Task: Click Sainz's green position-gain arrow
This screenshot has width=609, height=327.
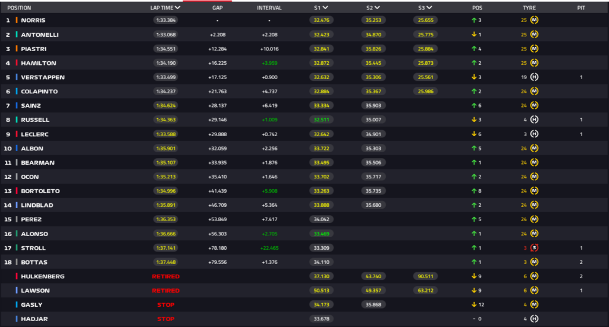Action: tap(474, 106)
